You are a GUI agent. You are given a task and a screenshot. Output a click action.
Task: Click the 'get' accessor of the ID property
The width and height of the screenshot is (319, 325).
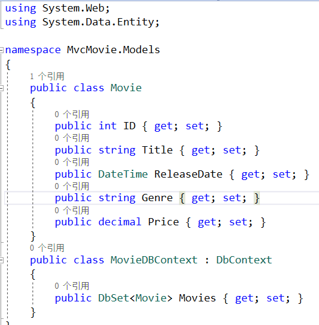coord(163,127)
